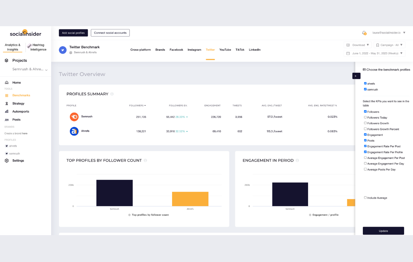Toggle the Engagement KPI checkbox
This screenshot has width=413, height=262.
[x=365, y=135]
